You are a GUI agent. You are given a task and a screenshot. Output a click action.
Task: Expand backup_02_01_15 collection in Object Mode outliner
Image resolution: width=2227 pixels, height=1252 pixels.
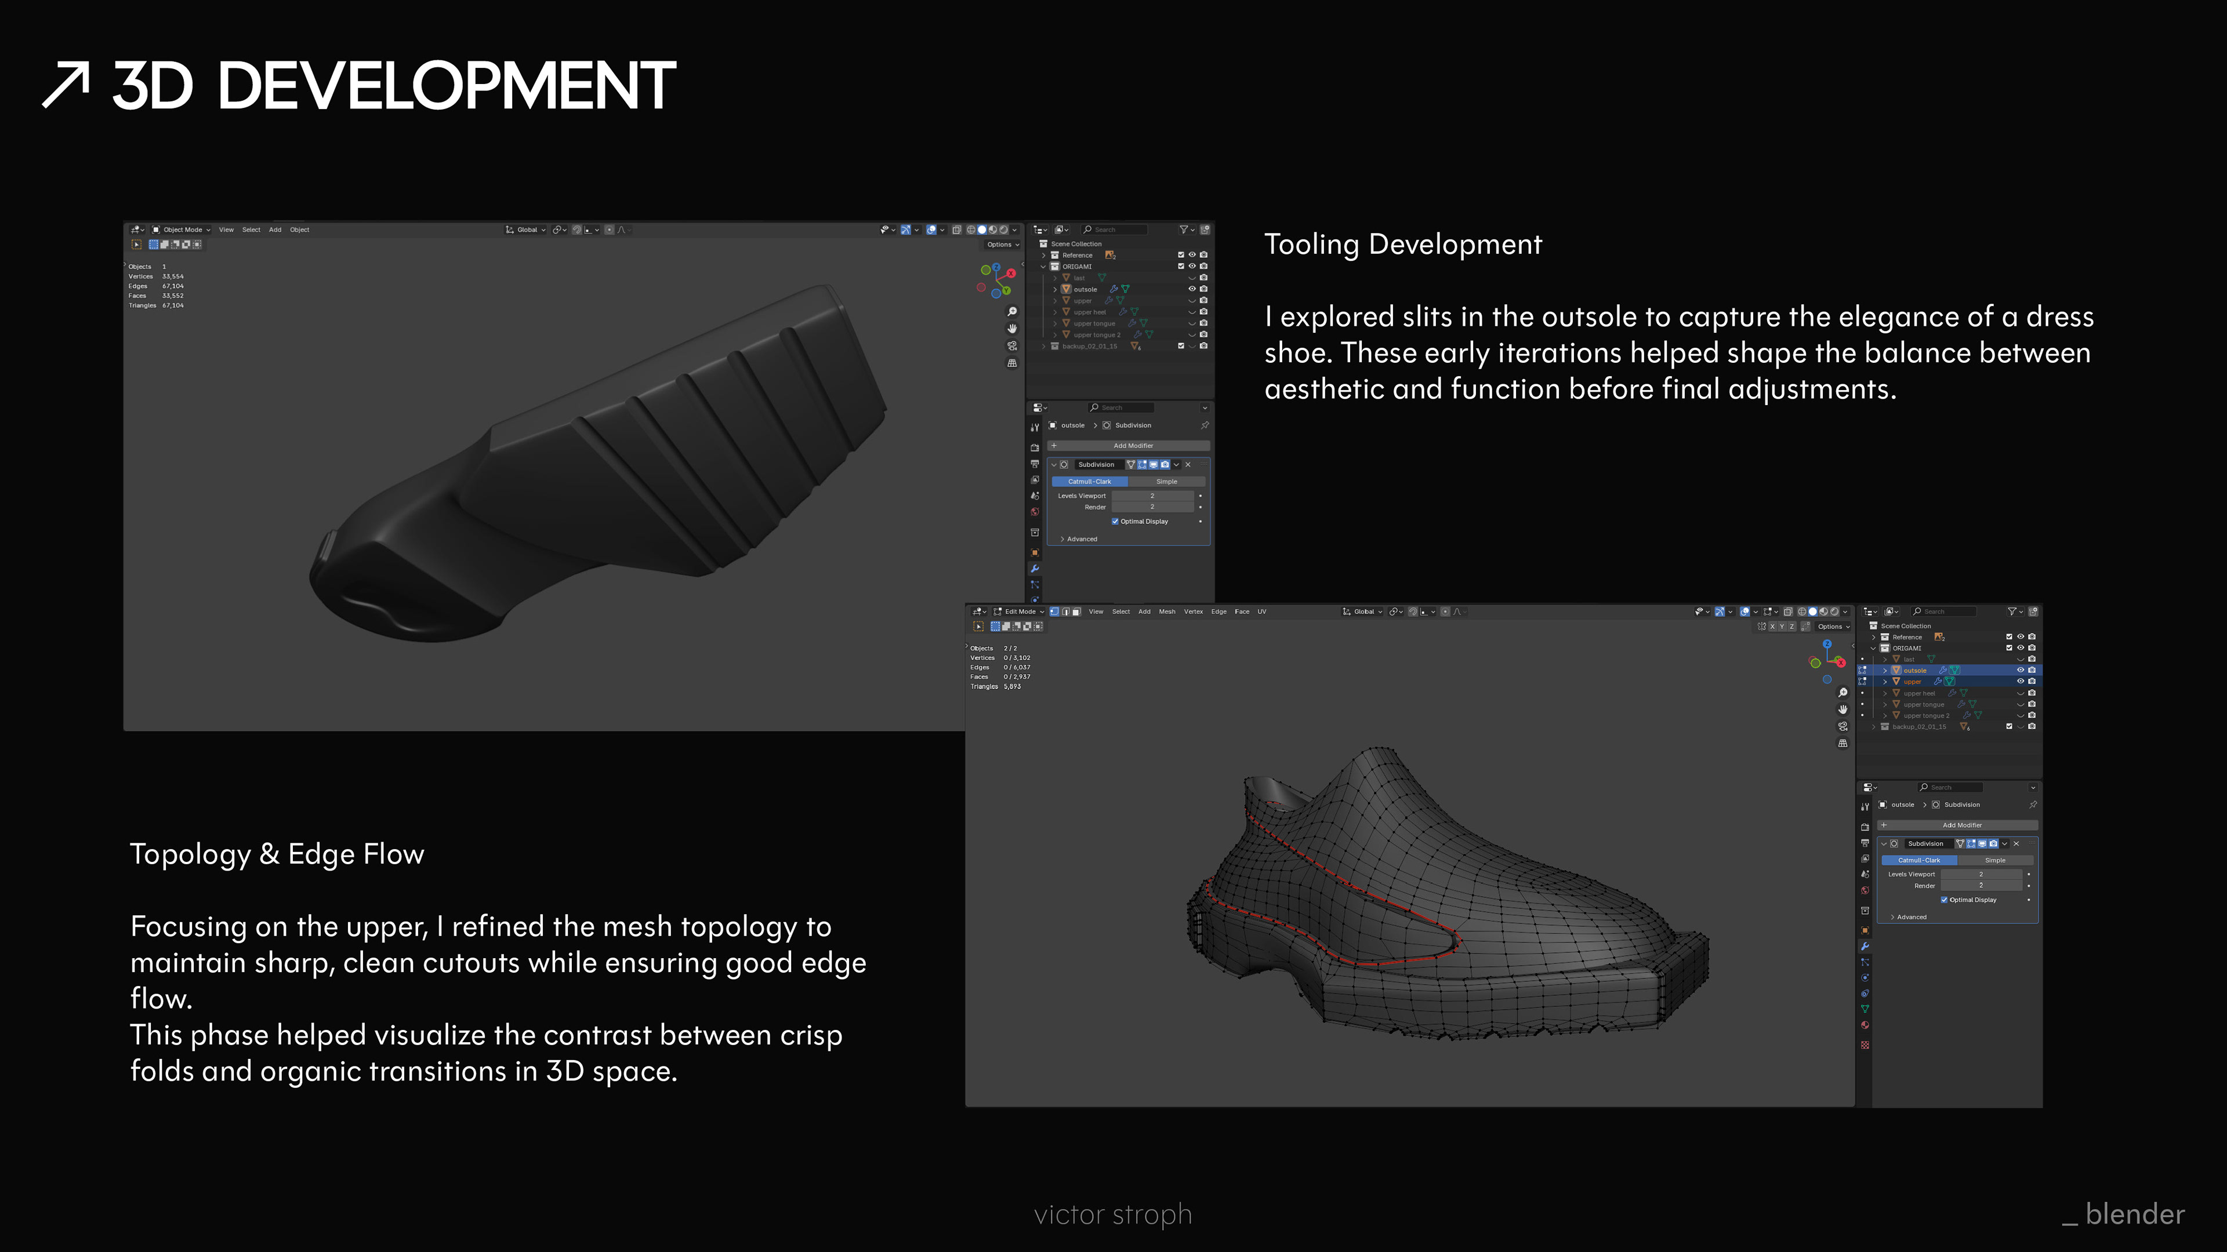click(1043, 347)
